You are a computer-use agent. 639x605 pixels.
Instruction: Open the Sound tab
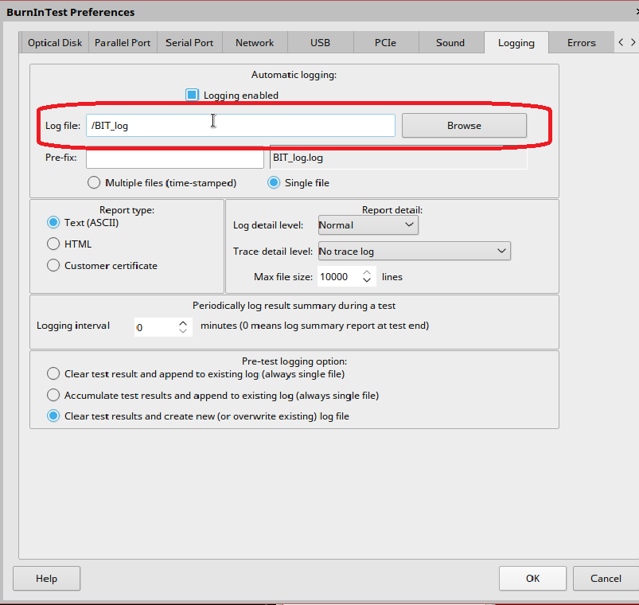click(450, 43)
